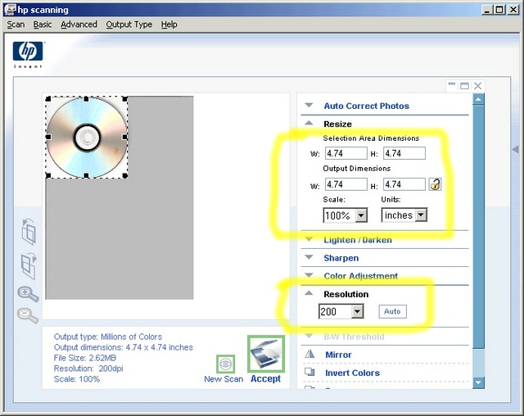
Task: Click the tools panel scrollbar thumb
Action: point(478,227)
